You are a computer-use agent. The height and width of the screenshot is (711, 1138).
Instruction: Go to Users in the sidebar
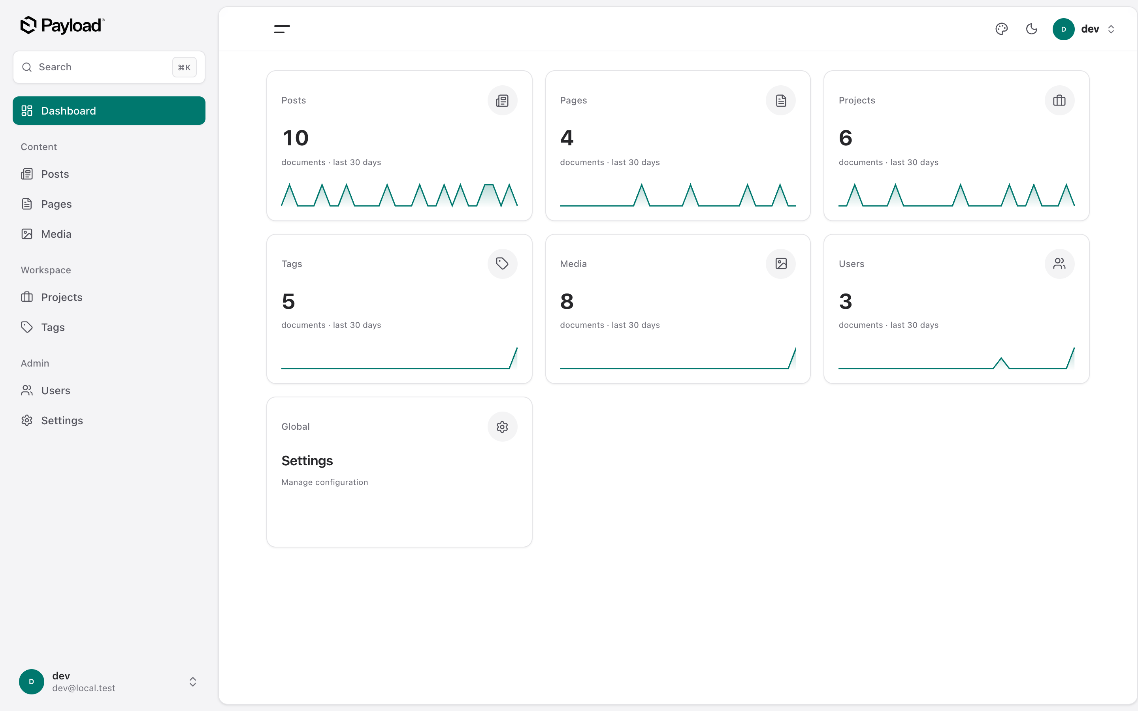pos(109,390)
